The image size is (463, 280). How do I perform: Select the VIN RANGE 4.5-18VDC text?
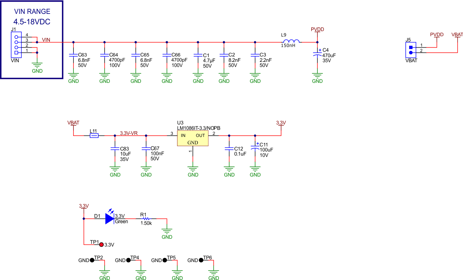(32, 16)
